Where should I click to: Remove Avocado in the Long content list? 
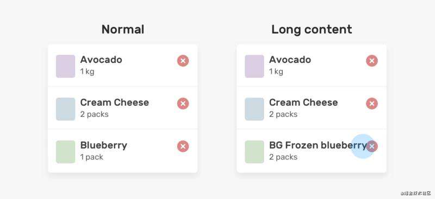(372, 61)
